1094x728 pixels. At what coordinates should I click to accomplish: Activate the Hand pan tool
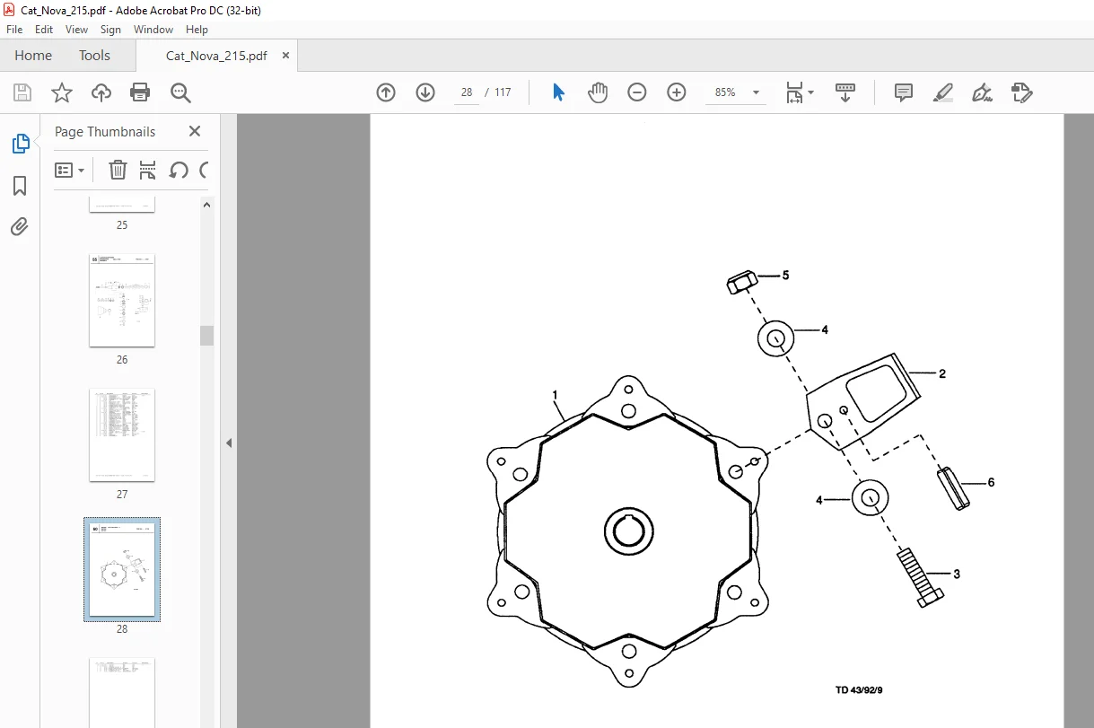pos(598,92)
